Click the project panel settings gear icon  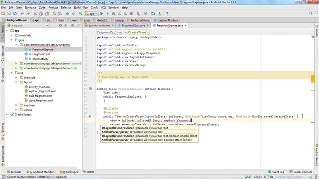pos(73,25)
